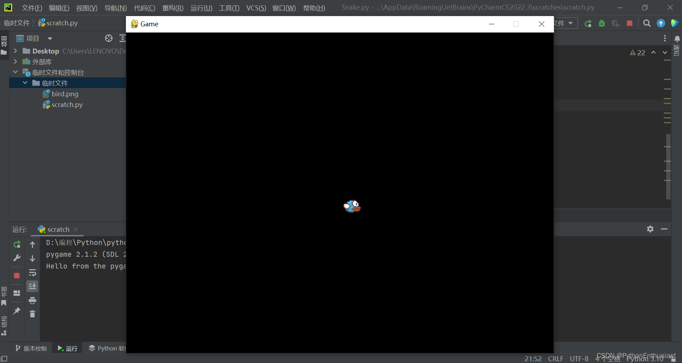Click the locate file crosshair icon in project panel
This screenshot has height=363, width=682.
(x=109, y=38)
